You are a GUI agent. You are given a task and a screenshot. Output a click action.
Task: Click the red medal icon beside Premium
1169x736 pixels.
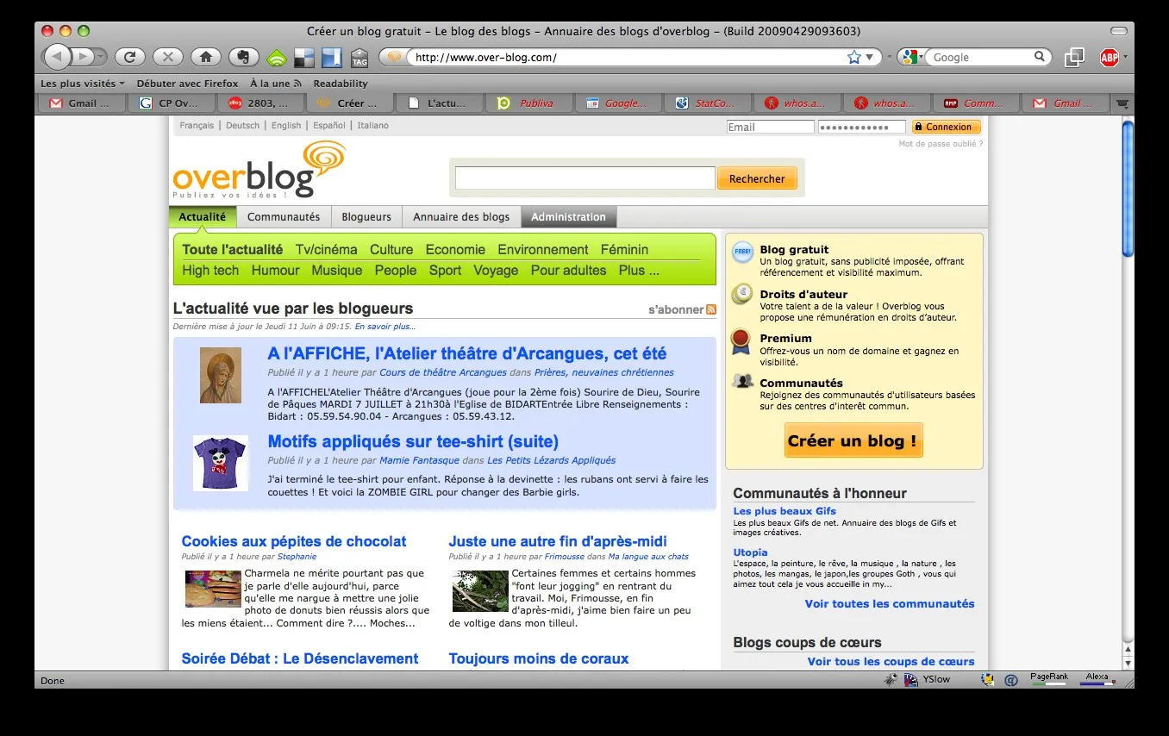pyautogui.click(x=741, y=341)
